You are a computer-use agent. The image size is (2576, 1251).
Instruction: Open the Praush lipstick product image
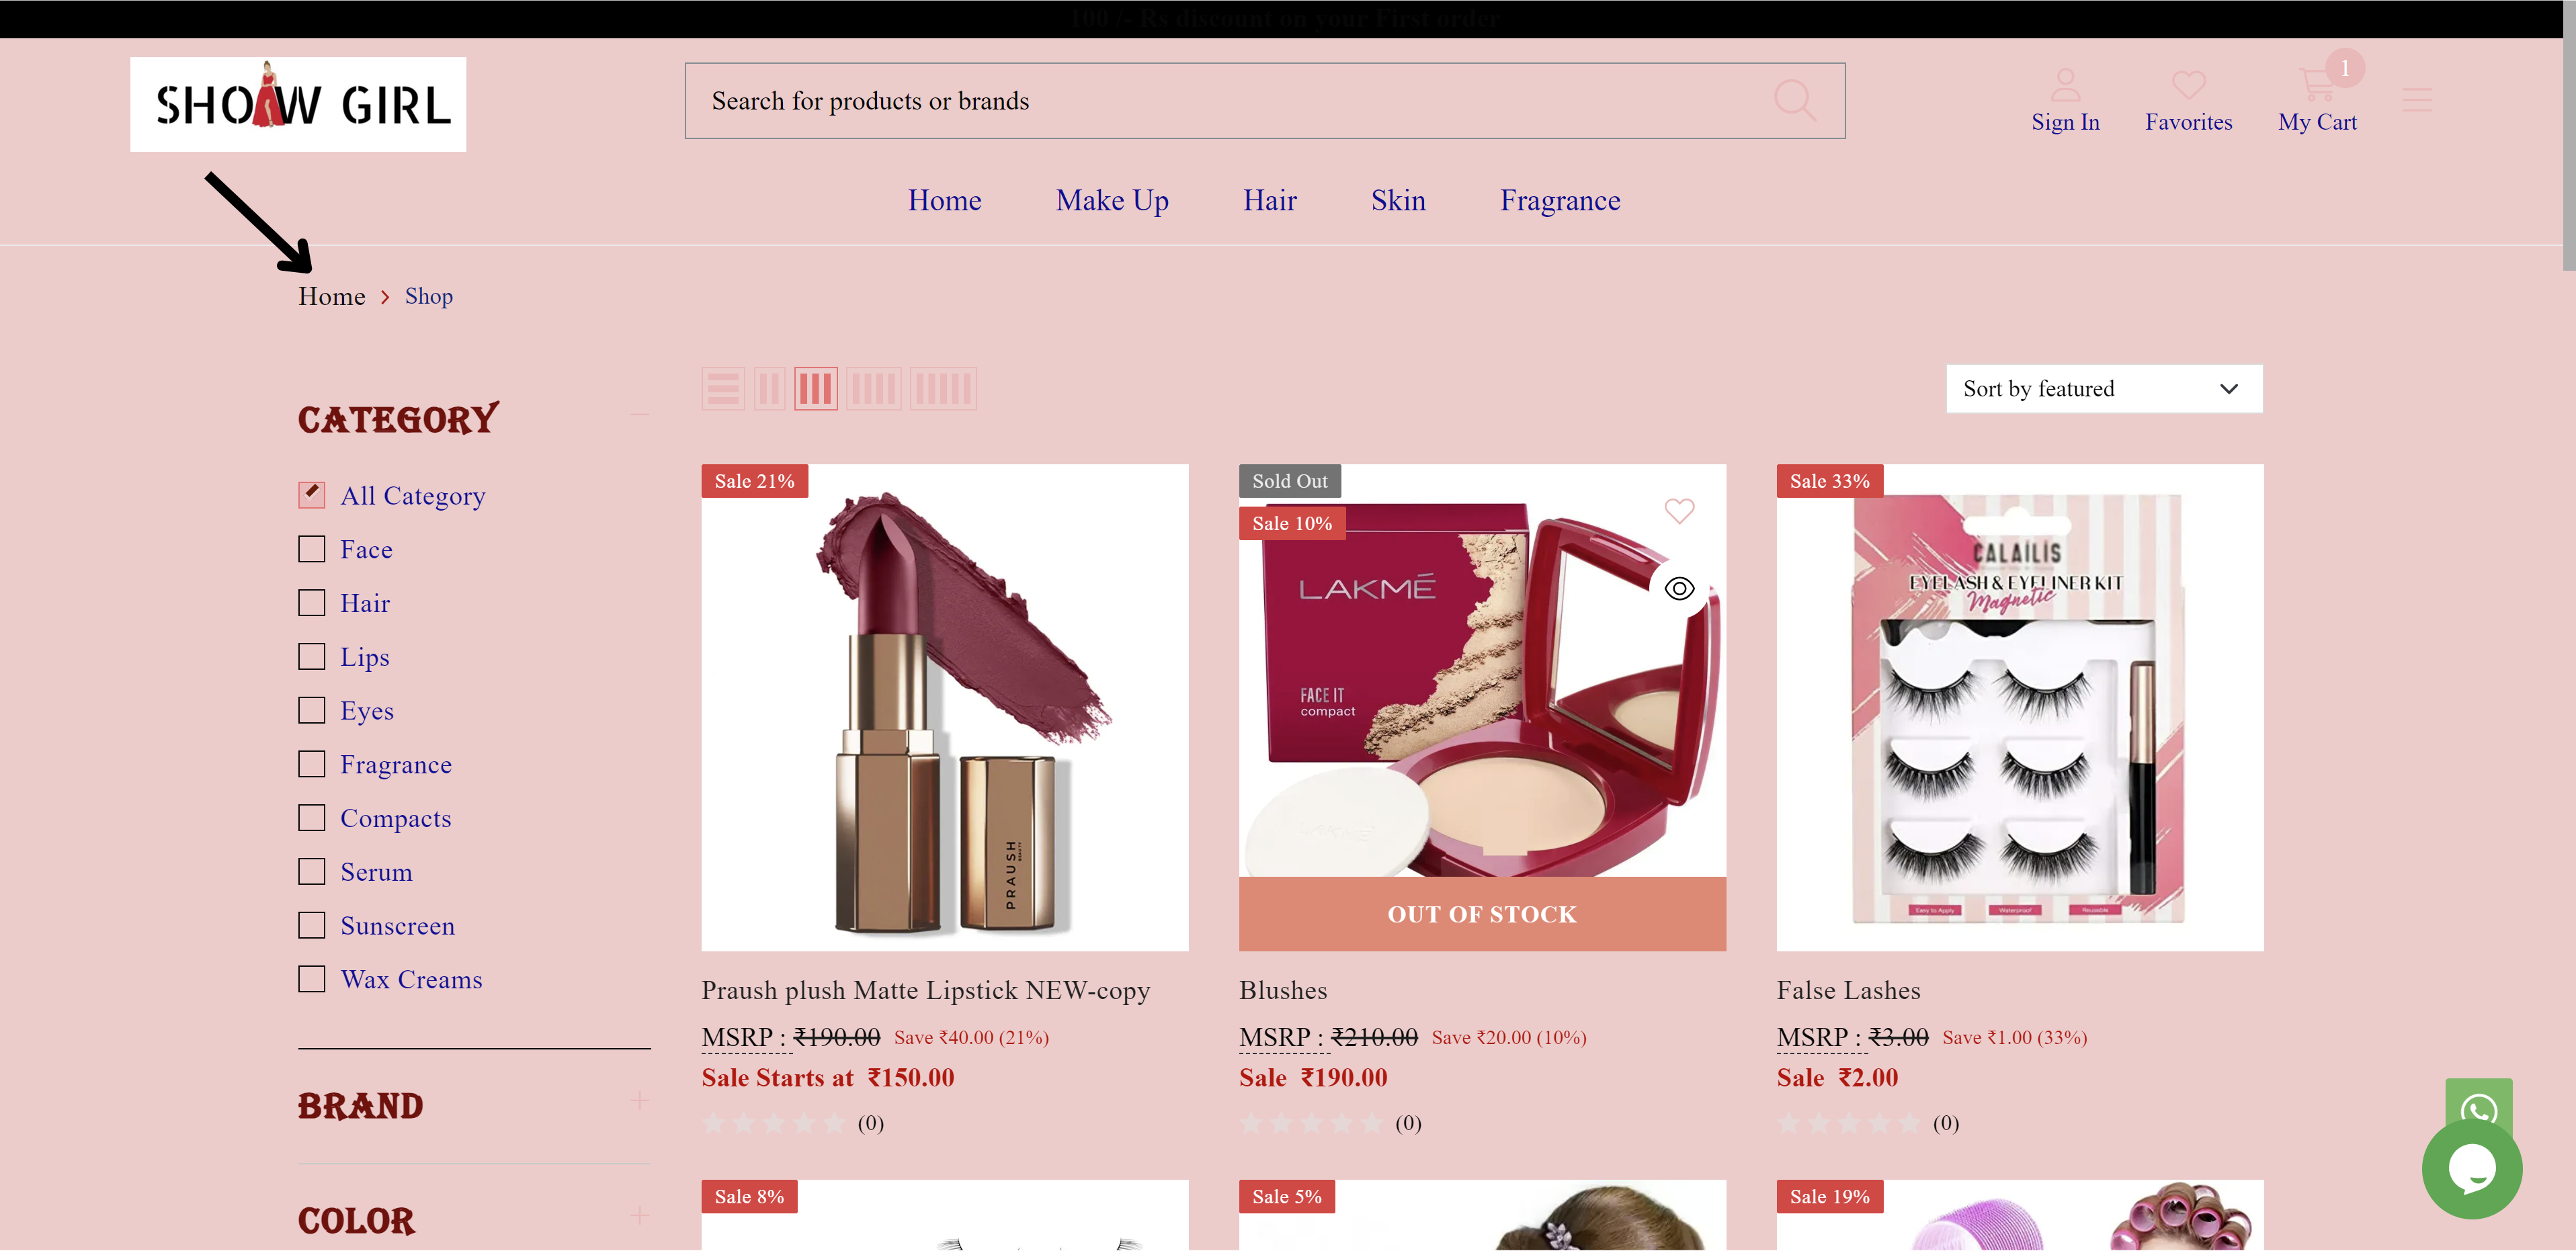944,707
